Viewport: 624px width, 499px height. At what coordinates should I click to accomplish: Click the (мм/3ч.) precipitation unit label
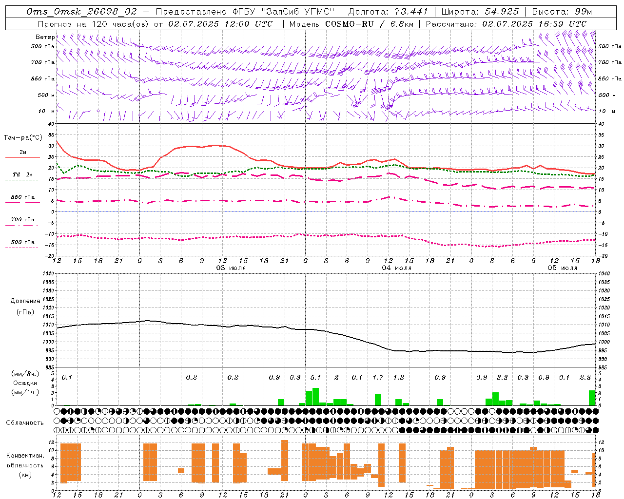[x=26, y=374]
